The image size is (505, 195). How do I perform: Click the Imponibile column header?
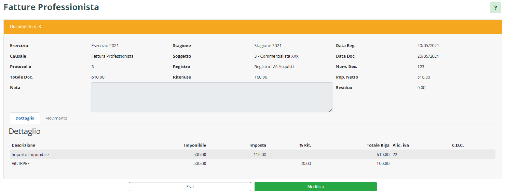click(195, 145)
